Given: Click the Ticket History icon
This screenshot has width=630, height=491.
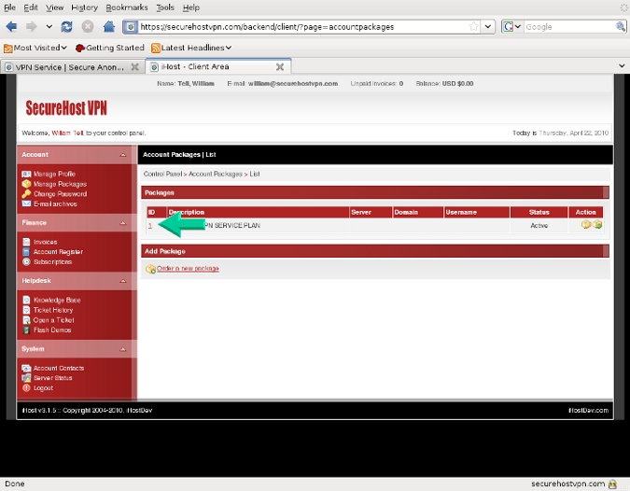Looking at the screenshot, I should (x=26, y=310).
